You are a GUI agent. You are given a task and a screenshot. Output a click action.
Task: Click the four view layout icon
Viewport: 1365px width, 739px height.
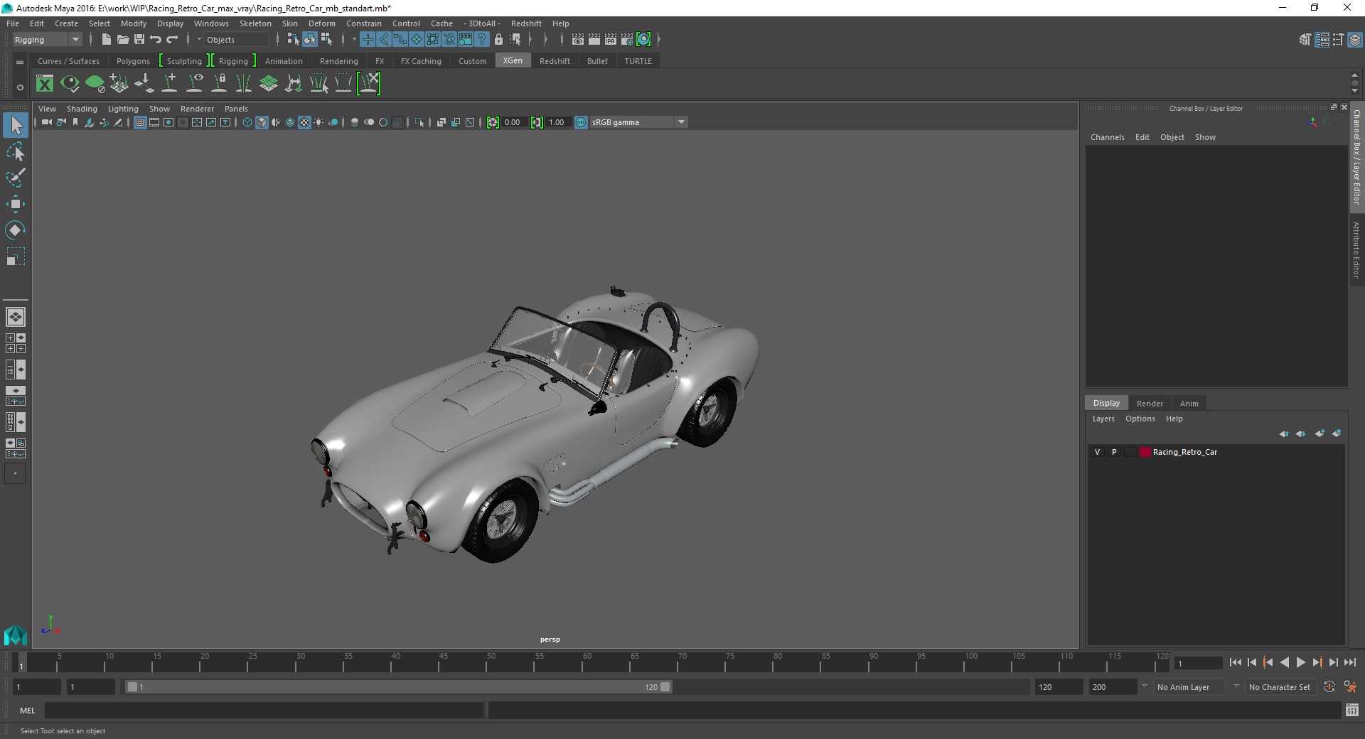[x=16, y=343]
